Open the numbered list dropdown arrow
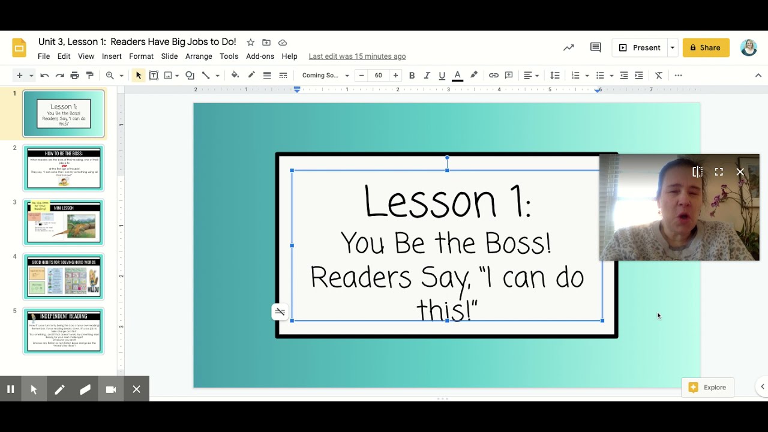Image resolution: width=768 pixels, height=432 pixels. (x=587, y=76)
